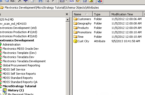145x95 pixels.
Task: Click the Cust City Attribute type cell
Action: click(100, 41)
